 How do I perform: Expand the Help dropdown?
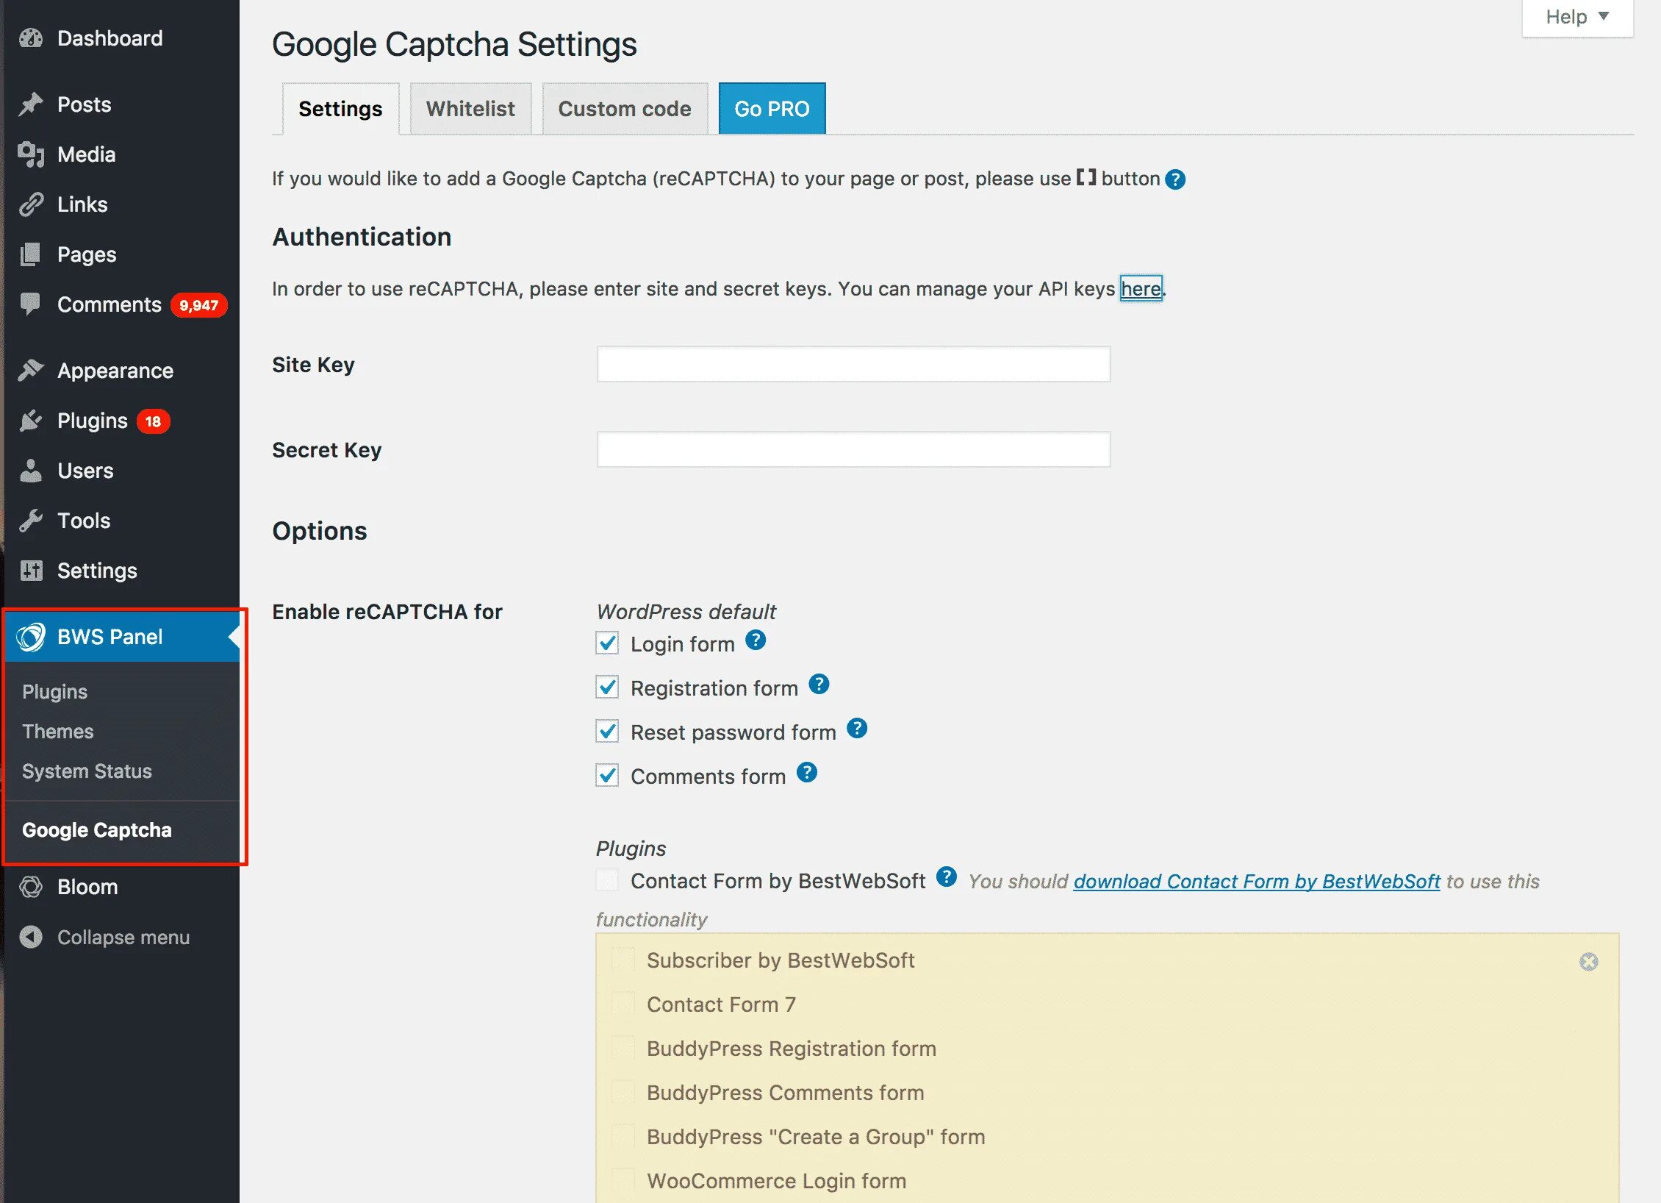1576,17
